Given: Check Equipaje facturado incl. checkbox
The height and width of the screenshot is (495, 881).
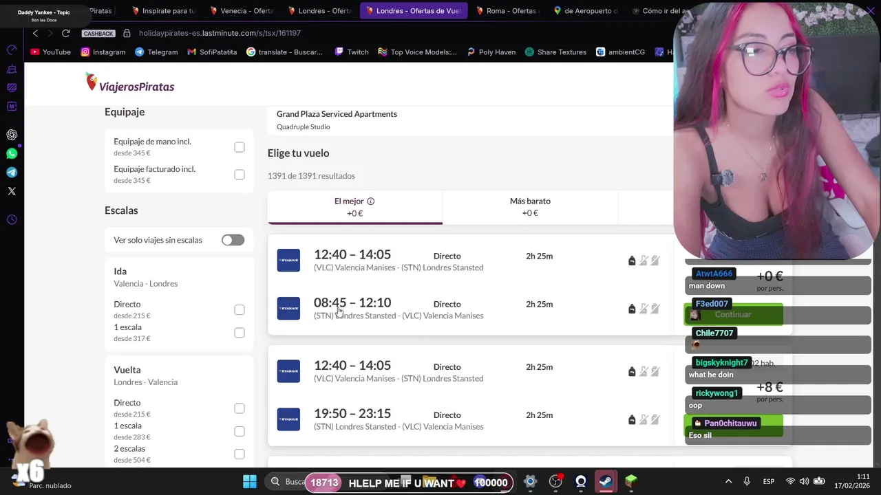Looking at the screenshot, I should tap(240, 175).
